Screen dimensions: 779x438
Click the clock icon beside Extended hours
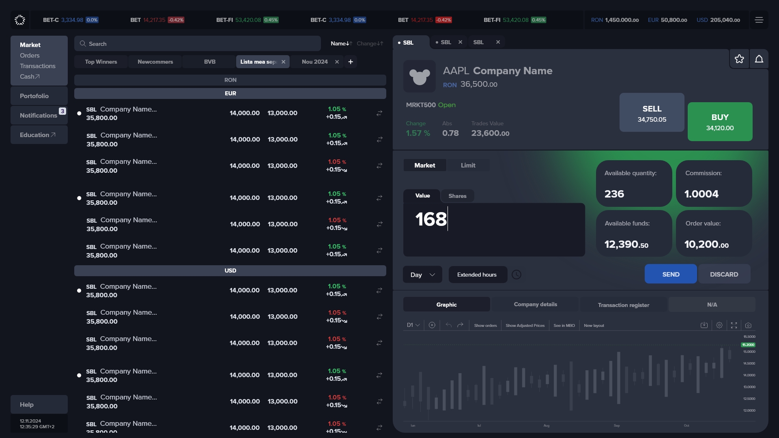[516, 275]
